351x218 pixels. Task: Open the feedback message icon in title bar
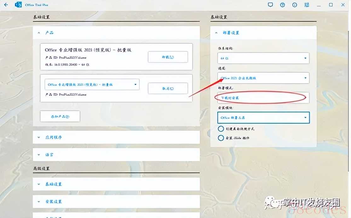[270, 5]
